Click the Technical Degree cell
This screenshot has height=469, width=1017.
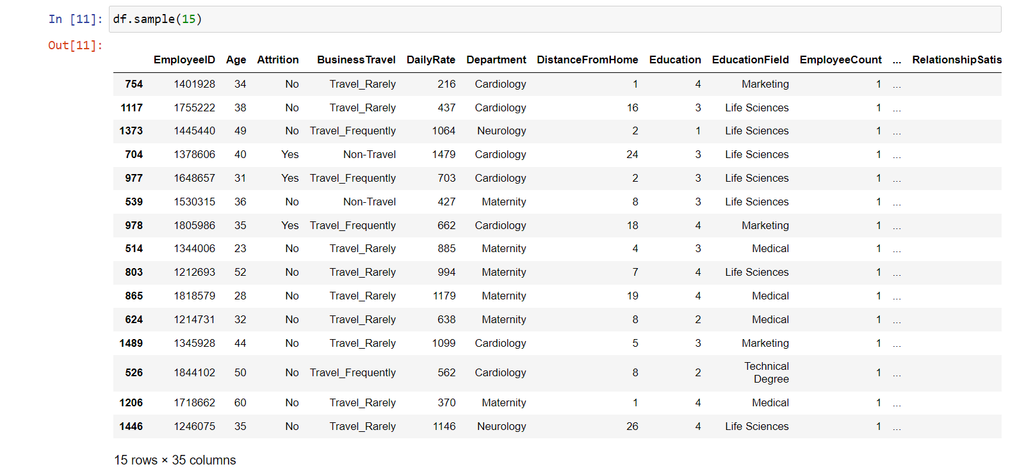(x=767, y=372)
